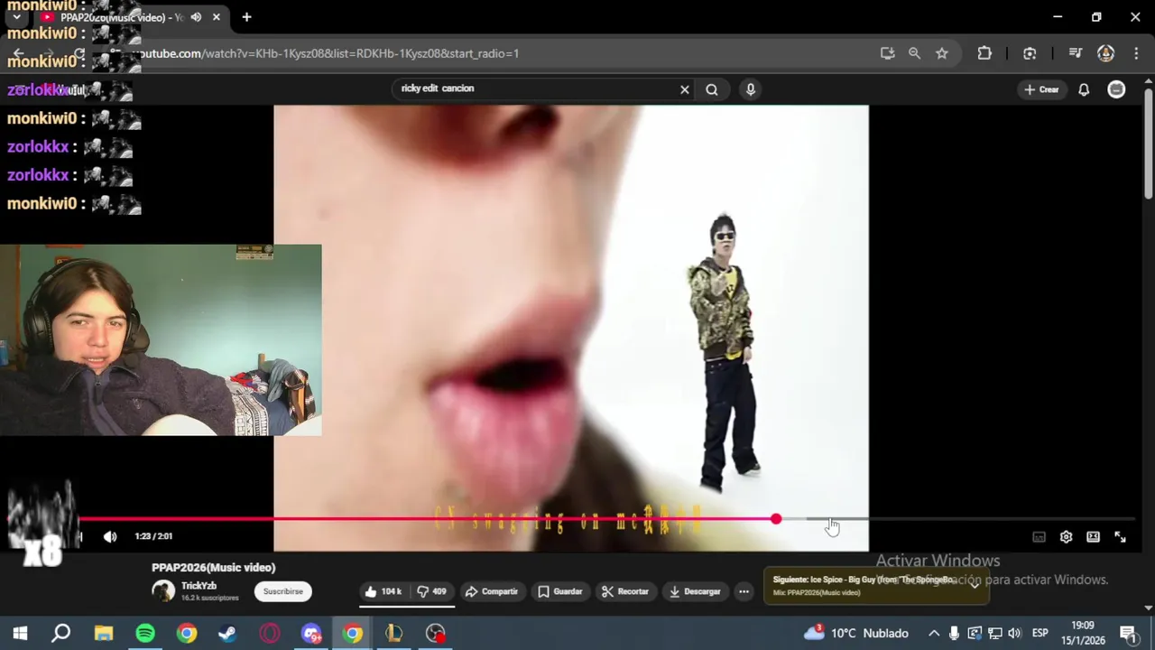Open more actions three-dot menu
The image size is (1155, 650).
744,591
